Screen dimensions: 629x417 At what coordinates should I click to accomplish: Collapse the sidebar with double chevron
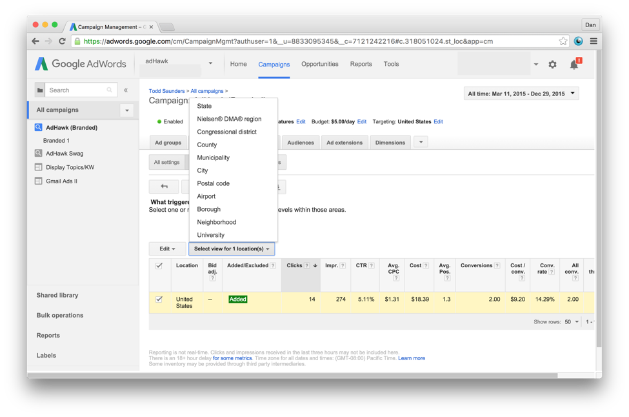pyautogui.click(x=126, y=90)
